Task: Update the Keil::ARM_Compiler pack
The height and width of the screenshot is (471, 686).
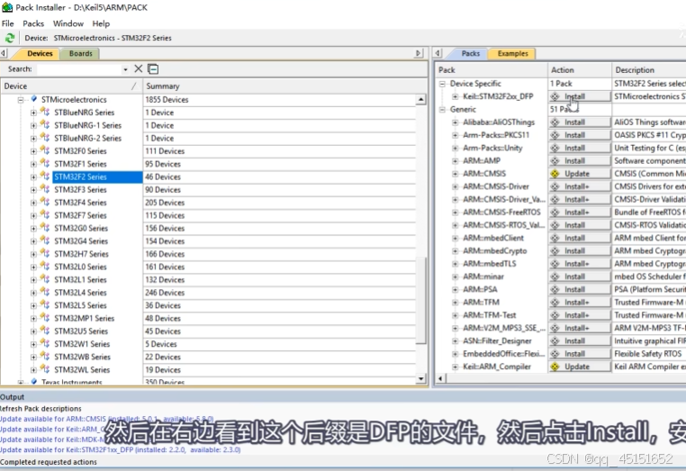Action: pyautogui.click(x=580, y=367)
